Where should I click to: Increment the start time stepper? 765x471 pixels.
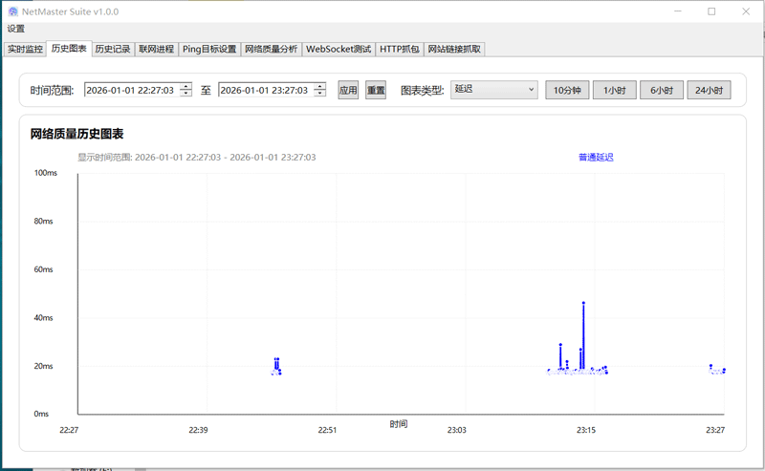coord(186,87)
